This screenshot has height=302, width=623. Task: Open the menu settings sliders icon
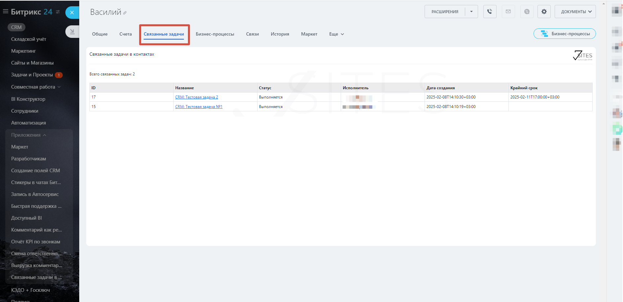(x=58, y=12)
